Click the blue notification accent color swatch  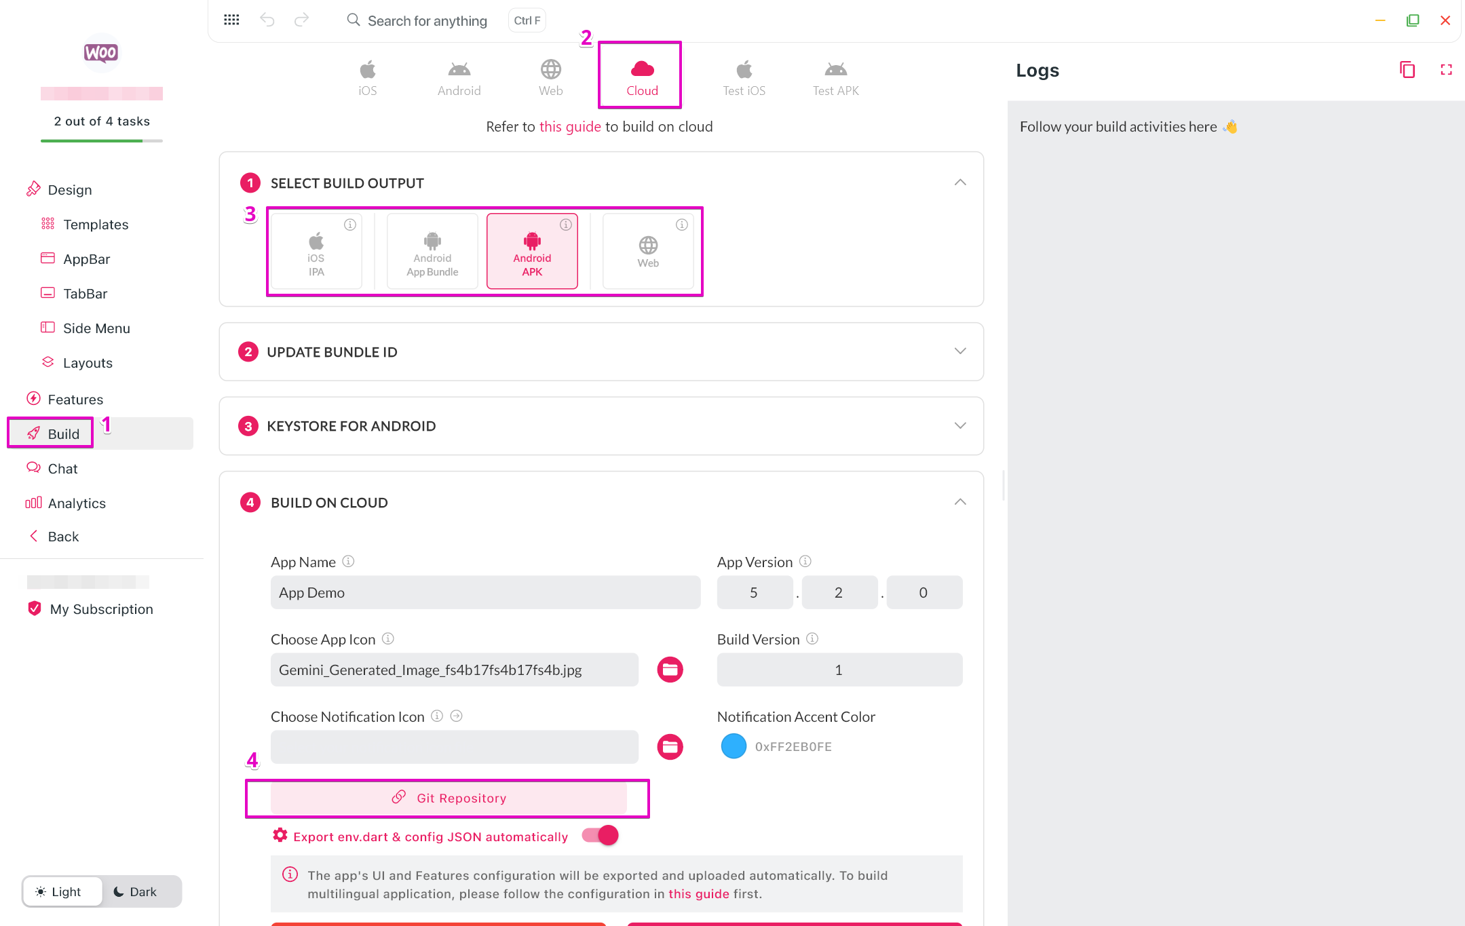click(734, 746)
